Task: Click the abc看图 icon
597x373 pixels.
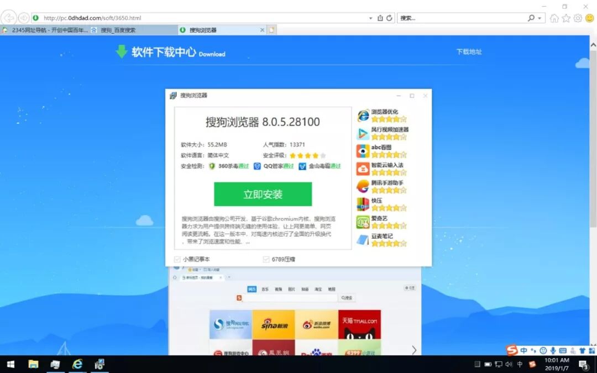Action: [363, 151]
